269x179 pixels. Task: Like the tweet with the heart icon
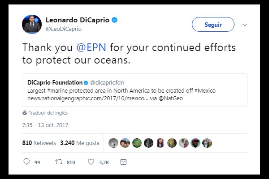pyautogui.click(x=91, y=162)
